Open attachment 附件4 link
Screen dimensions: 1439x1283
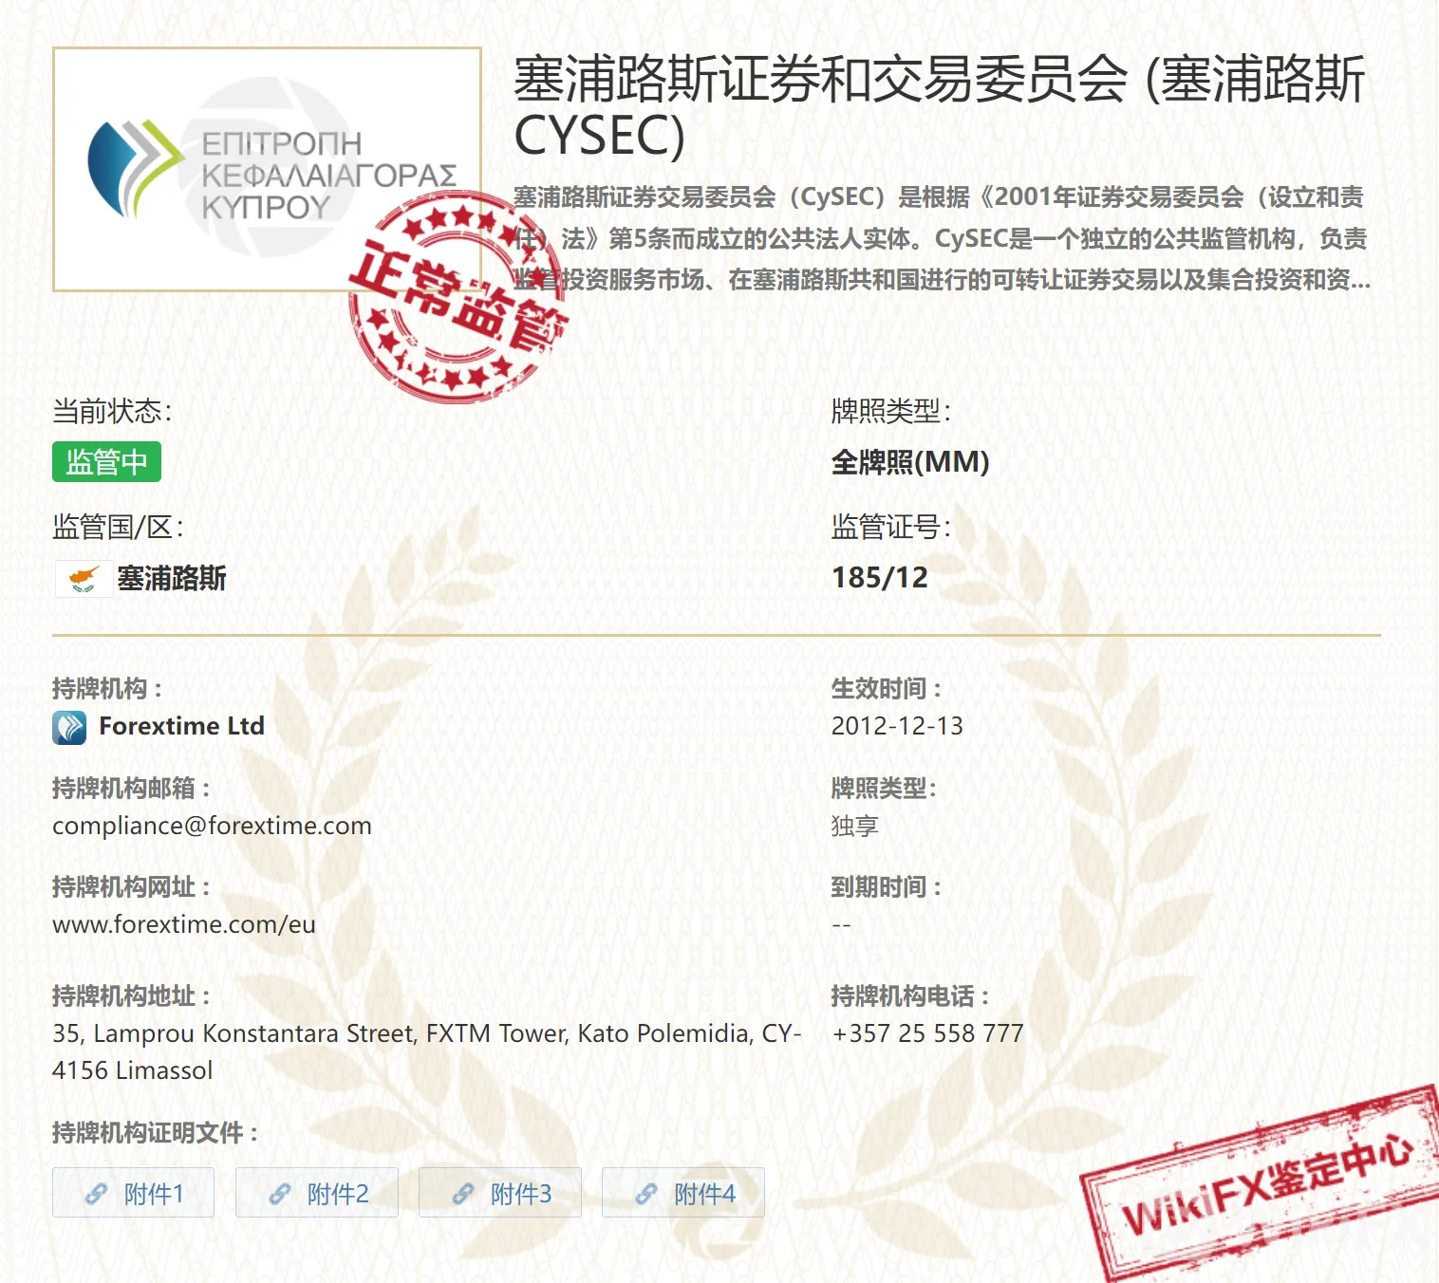682,1193
